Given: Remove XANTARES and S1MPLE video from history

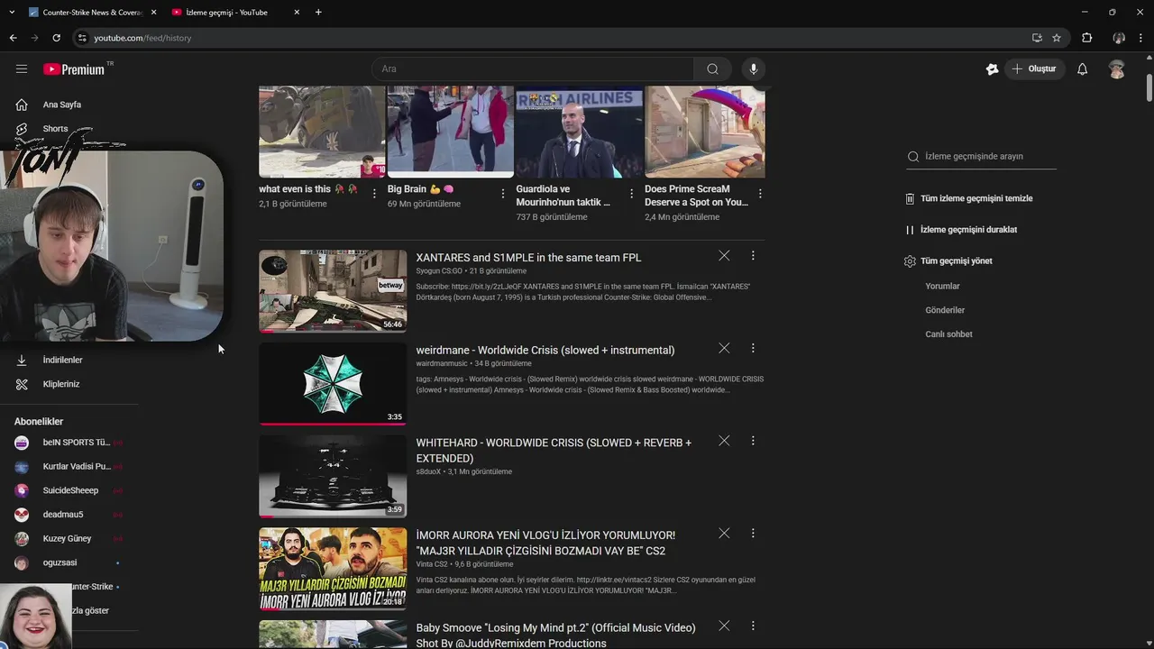Looking at the screenshot, I should tap(724, 256).
